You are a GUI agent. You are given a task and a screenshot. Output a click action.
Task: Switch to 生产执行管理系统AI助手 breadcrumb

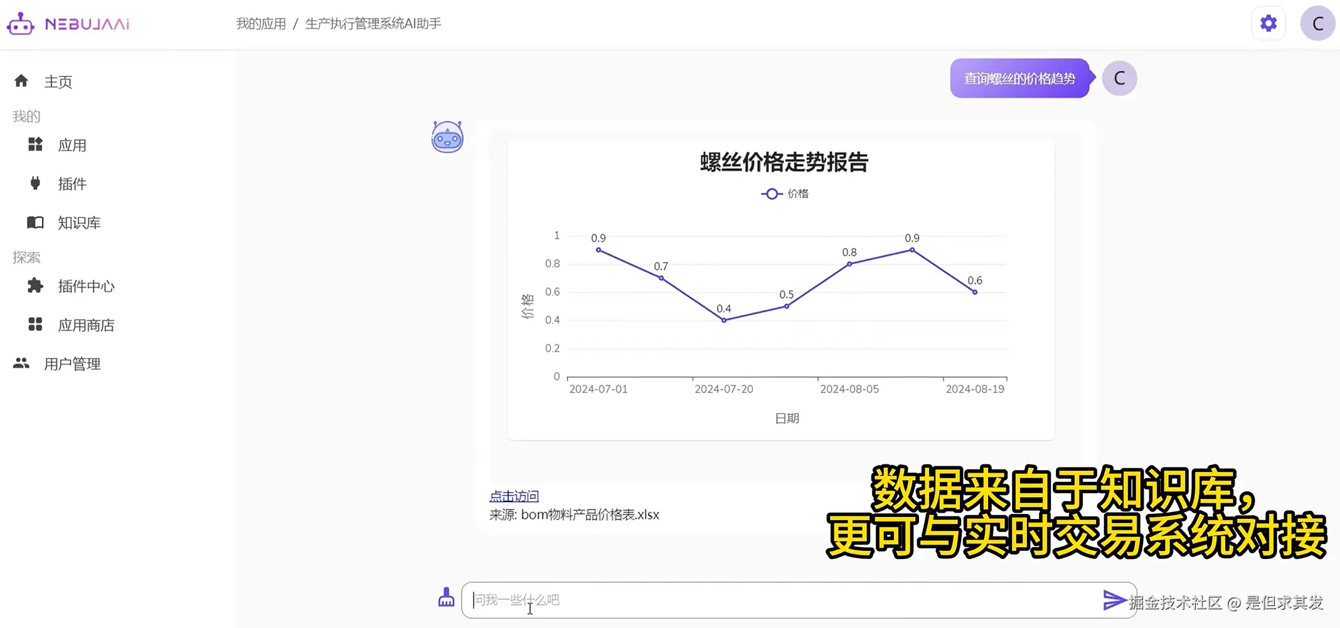[x=373, y=23]
